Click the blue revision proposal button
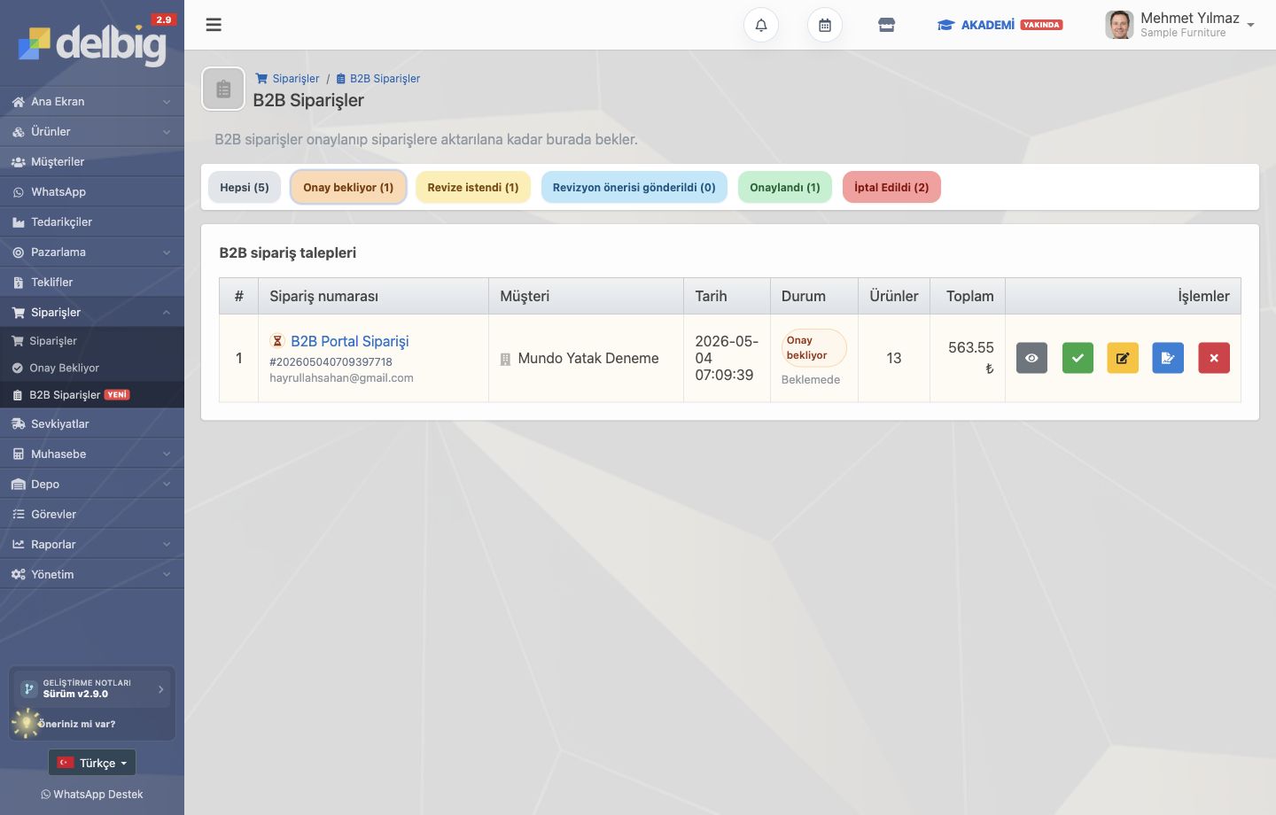 (x=1168, y=358)
